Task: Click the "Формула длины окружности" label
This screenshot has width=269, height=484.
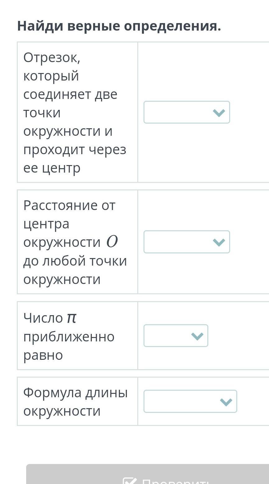Action: 75,402
